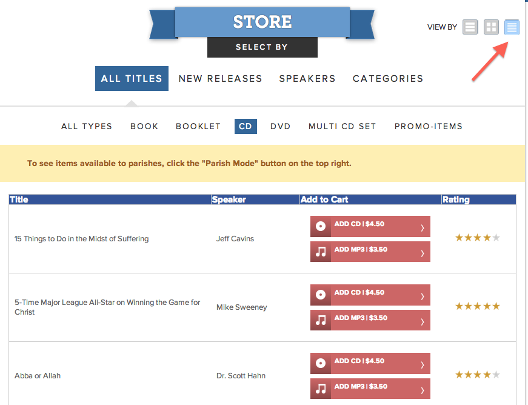Switch to the grid view icon

491,27
